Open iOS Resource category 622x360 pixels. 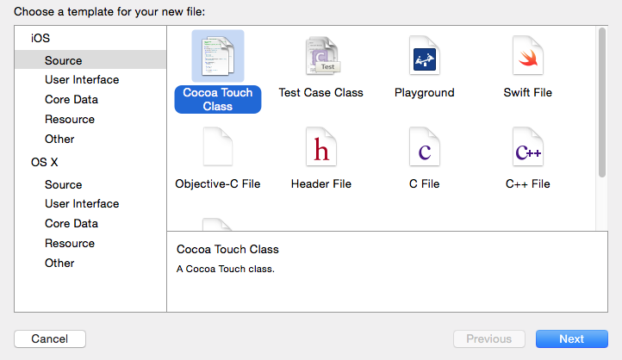69,120
